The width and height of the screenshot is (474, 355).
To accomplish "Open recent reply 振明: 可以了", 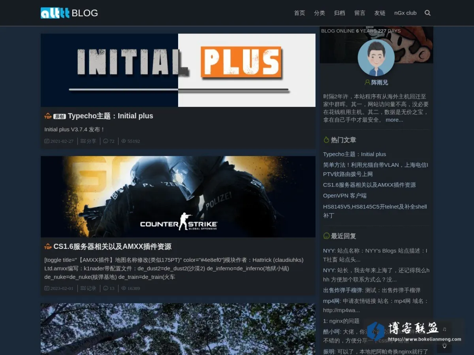I will (x=376, y=351).
